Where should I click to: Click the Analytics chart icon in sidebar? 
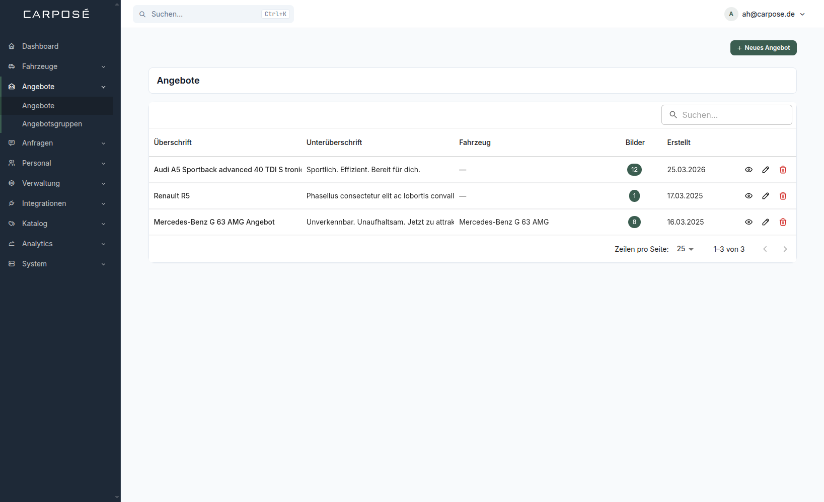pos(12,244)
